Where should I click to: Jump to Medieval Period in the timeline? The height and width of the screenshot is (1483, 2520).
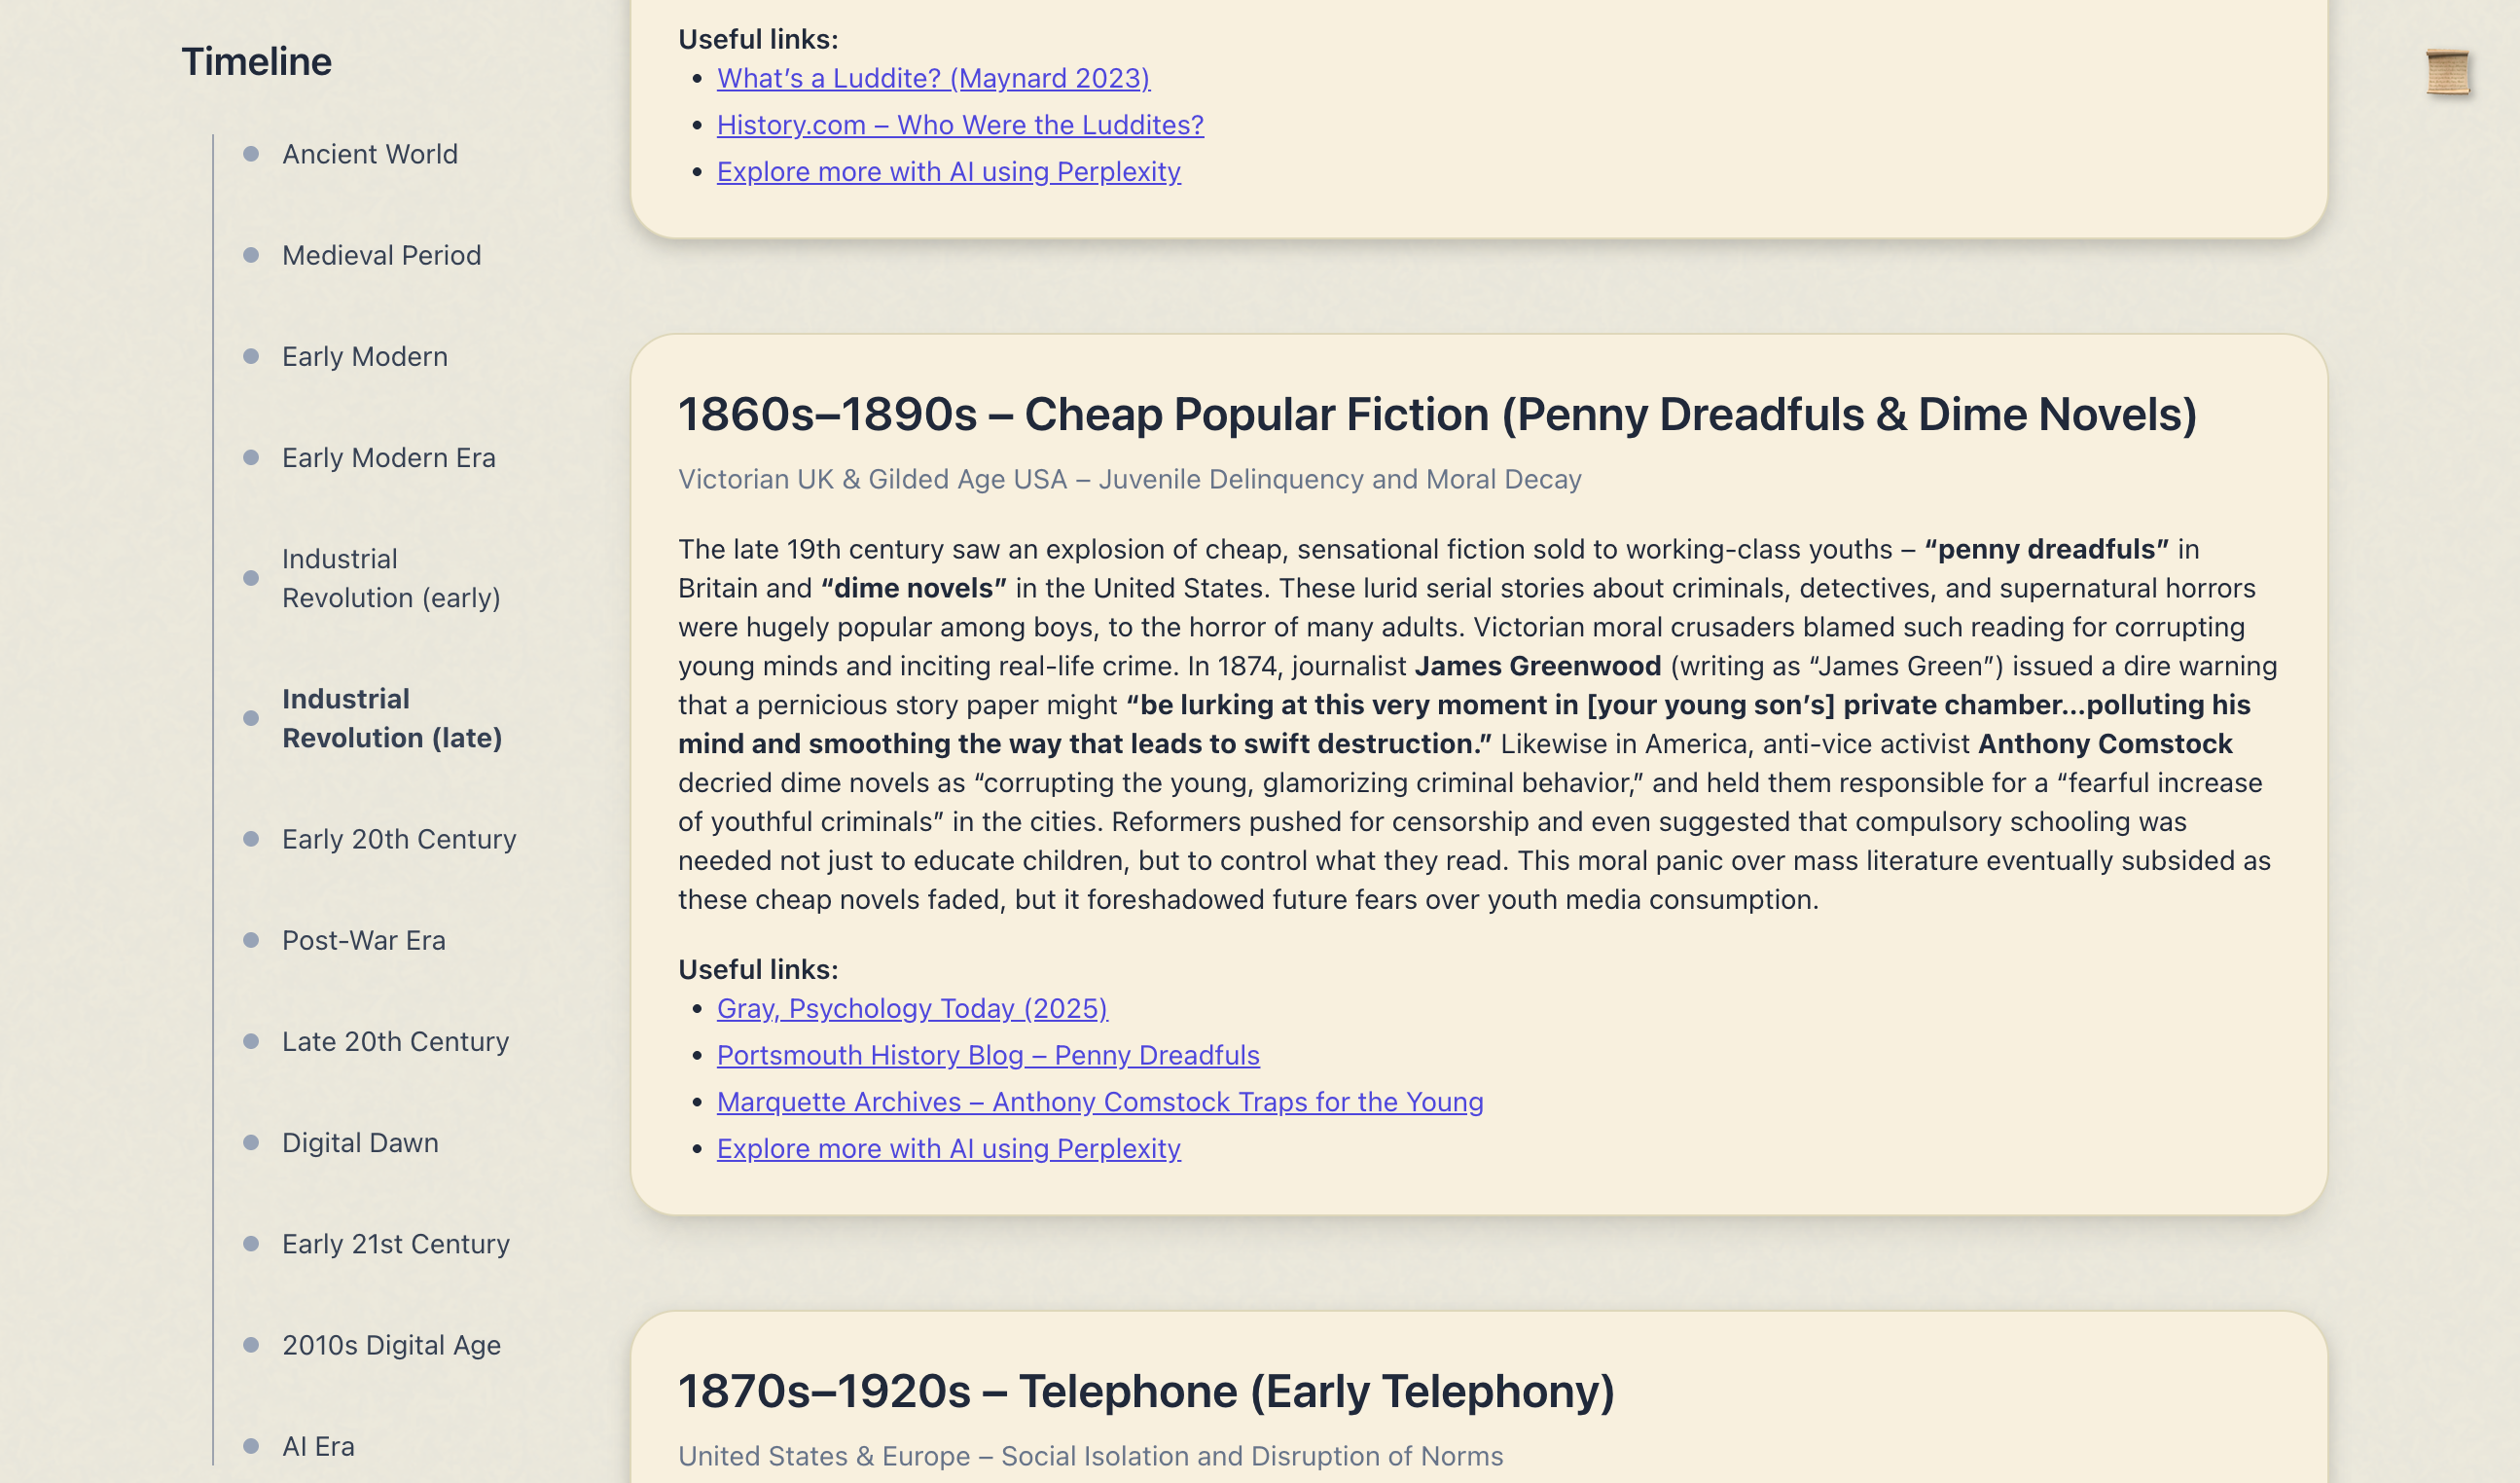pyautogui.click(x=381, y=255)
